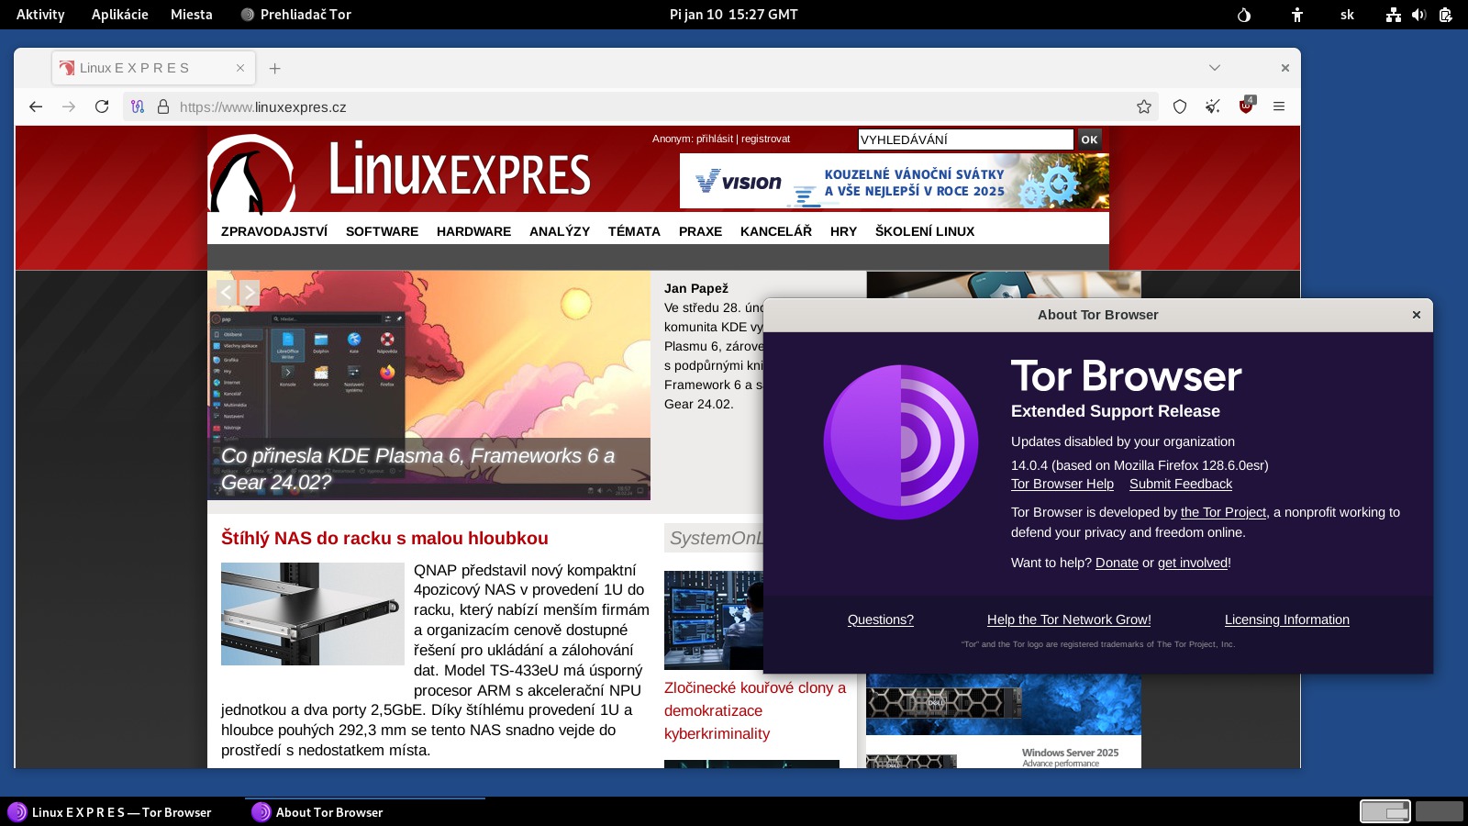Open the hamburger application menu

coord(1278,106)
